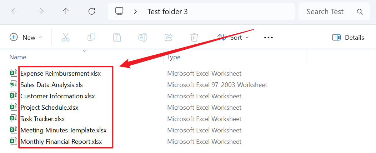Navigate back with the left arrow

pyautogui.click(x=15, y=11)
